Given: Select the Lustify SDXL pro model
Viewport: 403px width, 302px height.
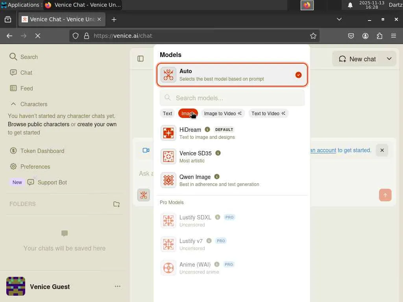Looking at the screenshot, I should 232,221.
